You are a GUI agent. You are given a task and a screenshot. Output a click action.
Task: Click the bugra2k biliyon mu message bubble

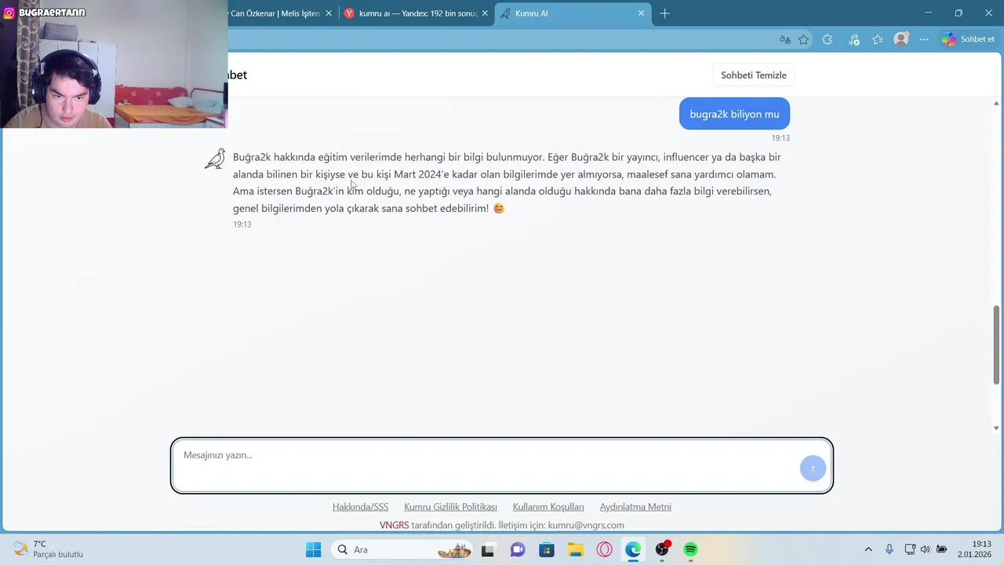pyautogui.click(x=734, y=114)
